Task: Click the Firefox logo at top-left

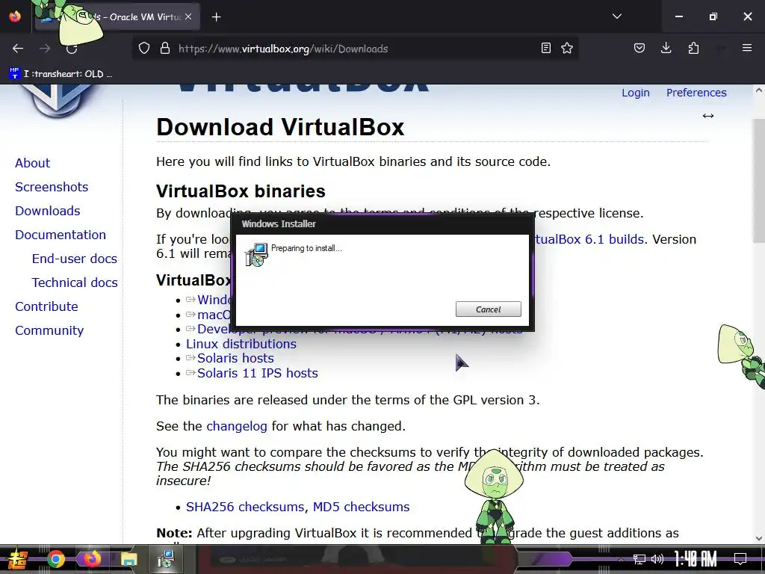Action: coord(15,16)
